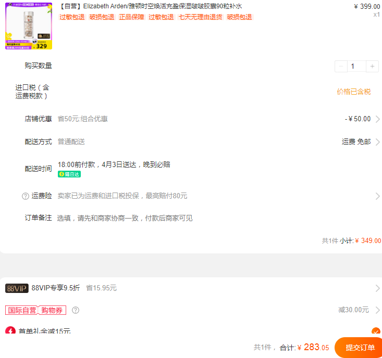This screenshot has width=382, height=358.
Task: Click the 88VIP badge icon
Action: click(x=17, y=288)
